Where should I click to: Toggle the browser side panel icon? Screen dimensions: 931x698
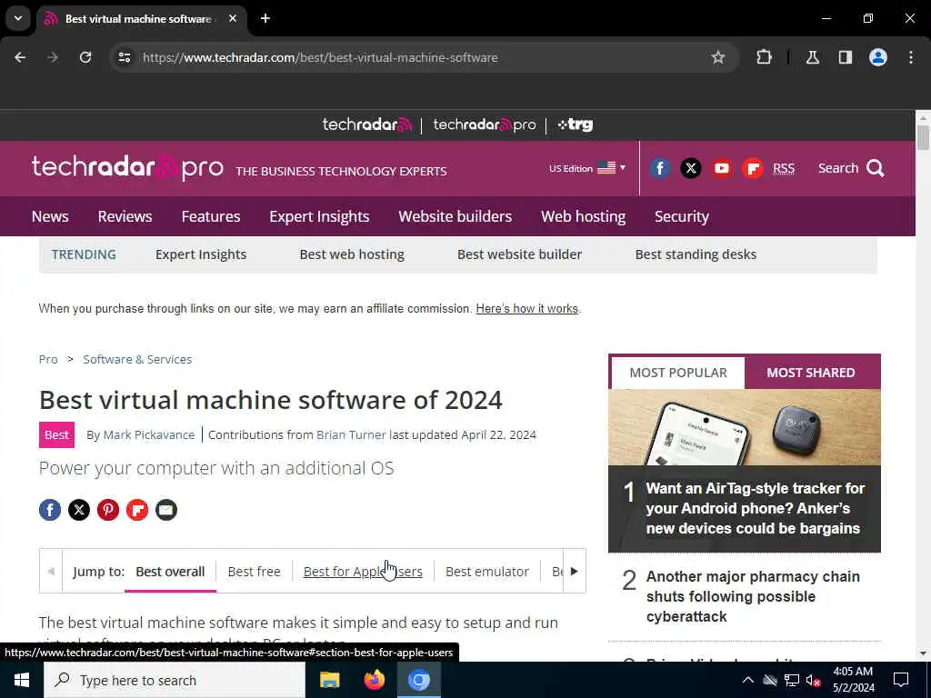click(x=846, y=57)
